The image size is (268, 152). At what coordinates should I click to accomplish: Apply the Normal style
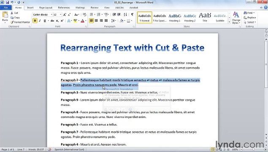point(145,18)
